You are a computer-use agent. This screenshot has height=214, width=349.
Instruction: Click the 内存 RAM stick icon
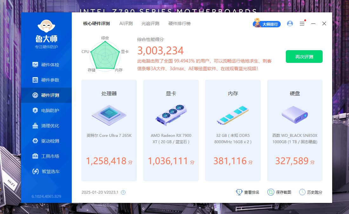click(x=233, y=115)
